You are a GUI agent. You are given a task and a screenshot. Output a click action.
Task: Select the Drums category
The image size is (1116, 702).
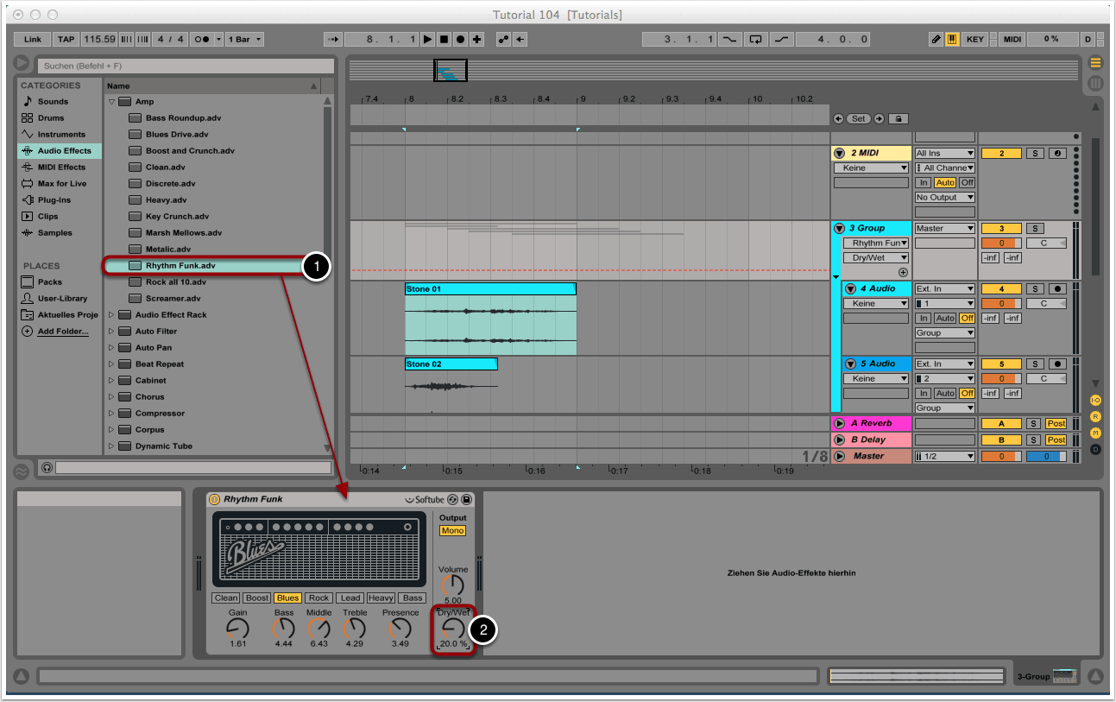pos(50,117)
